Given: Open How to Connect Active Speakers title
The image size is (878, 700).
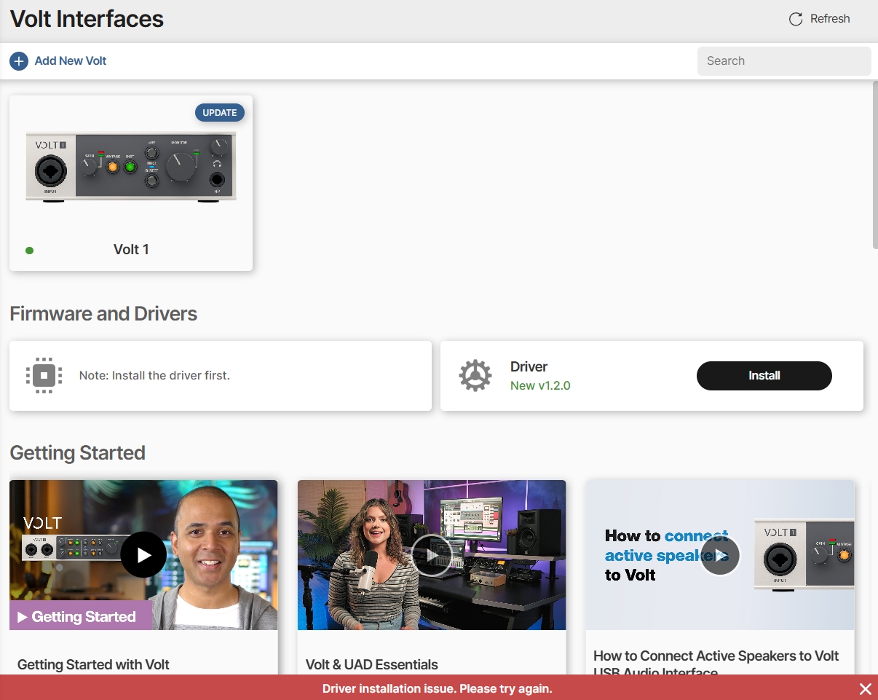Looking at the screenshot, I should 716,656.
